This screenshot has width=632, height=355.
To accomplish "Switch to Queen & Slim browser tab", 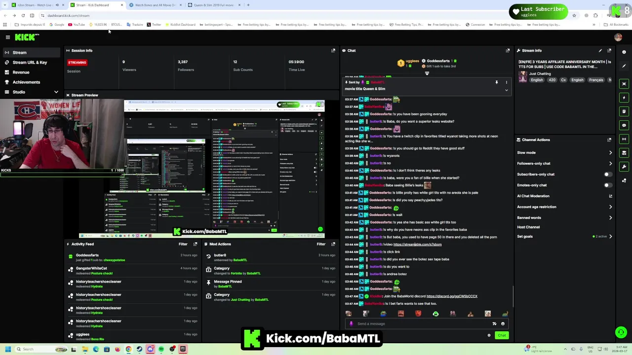I will tap(213, 5).
